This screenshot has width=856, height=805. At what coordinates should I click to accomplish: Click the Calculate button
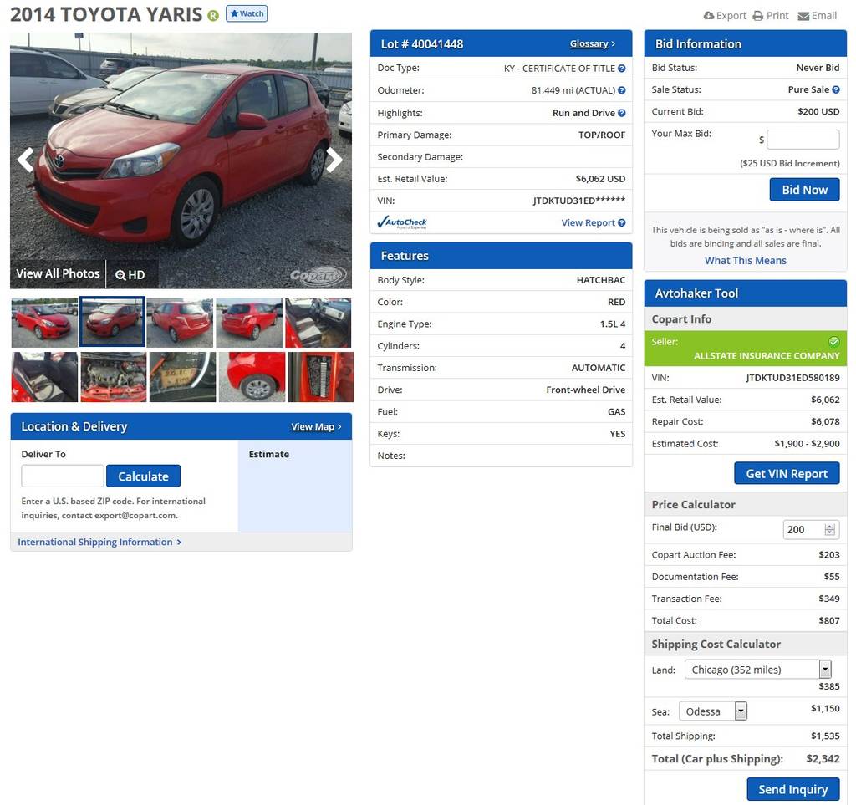pos(143,476)
